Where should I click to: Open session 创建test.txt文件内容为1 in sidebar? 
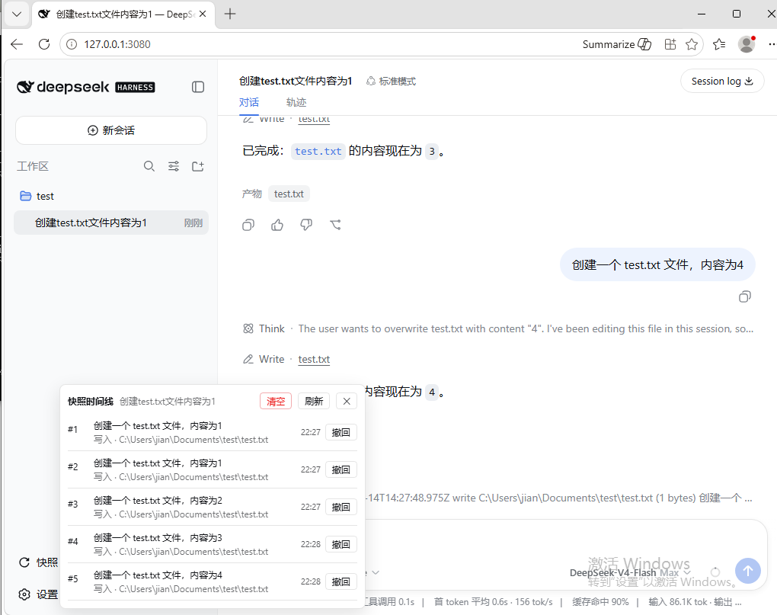pos(111,223)
